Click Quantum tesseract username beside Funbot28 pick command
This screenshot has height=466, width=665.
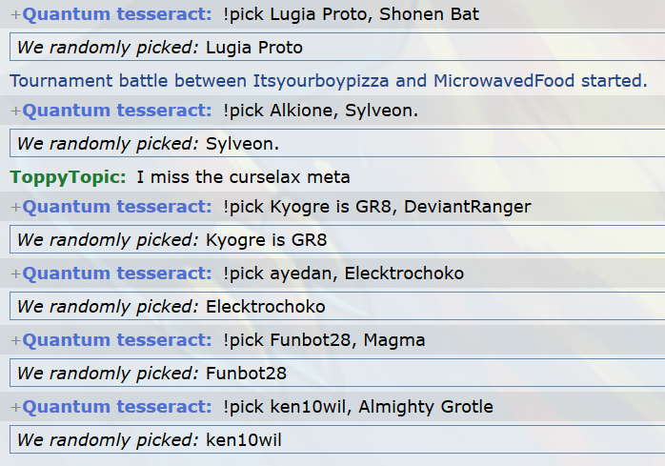point(116,340)
